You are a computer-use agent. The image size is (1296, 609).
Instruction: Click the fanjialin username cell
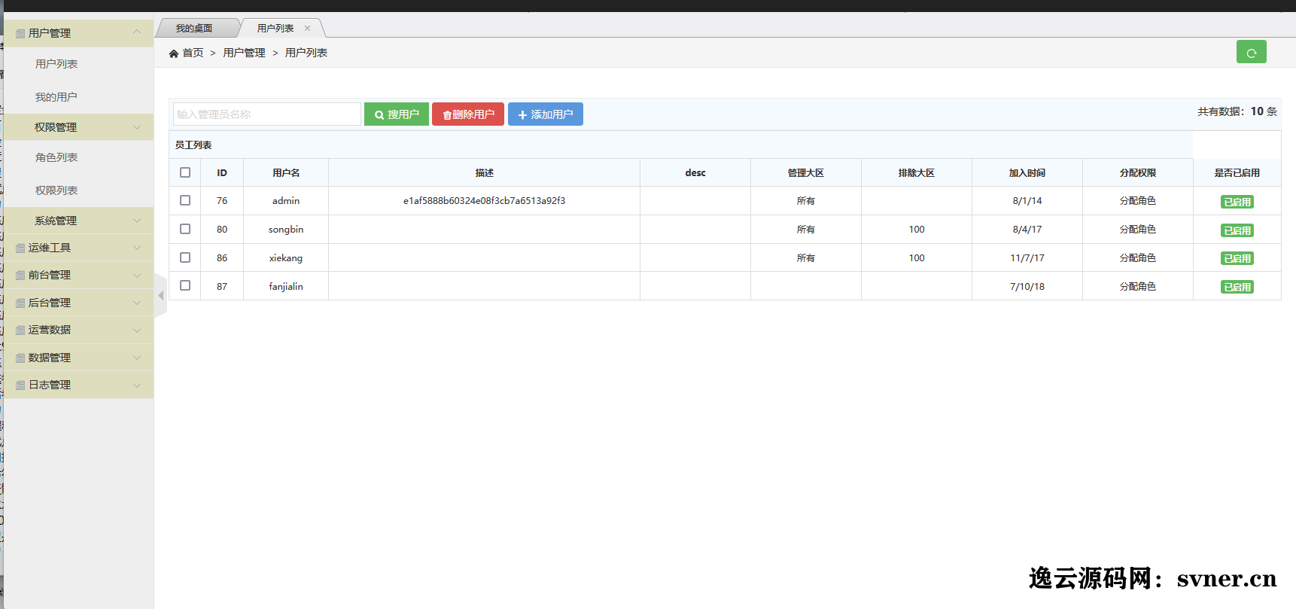pyautogui.click(x=286, y=287)
